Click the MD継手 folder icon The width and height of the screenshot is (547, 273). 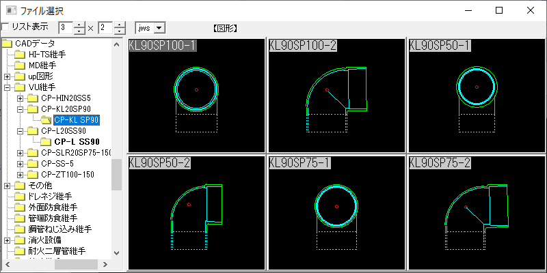(x=21, y=66)
